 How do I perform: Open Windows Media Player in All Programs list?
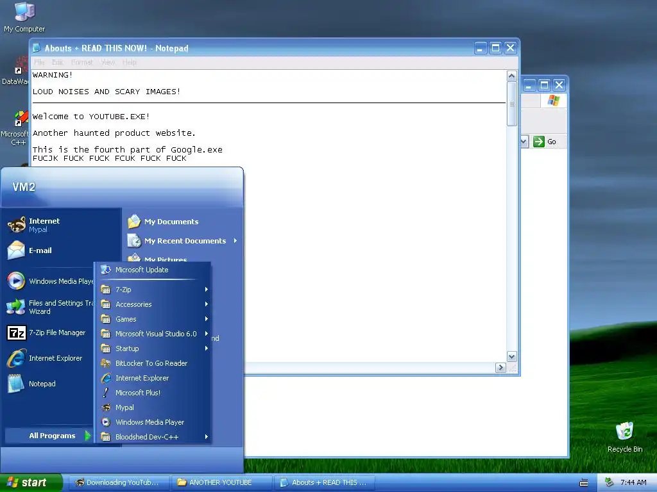click(x=153, y=422)
